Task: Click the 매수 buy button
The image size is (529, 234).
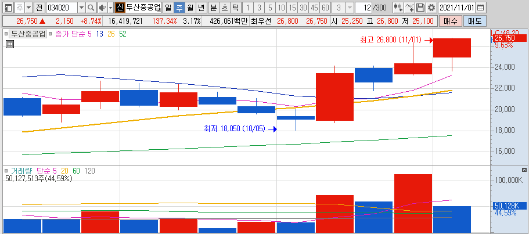Action: [x=451, y=21]
